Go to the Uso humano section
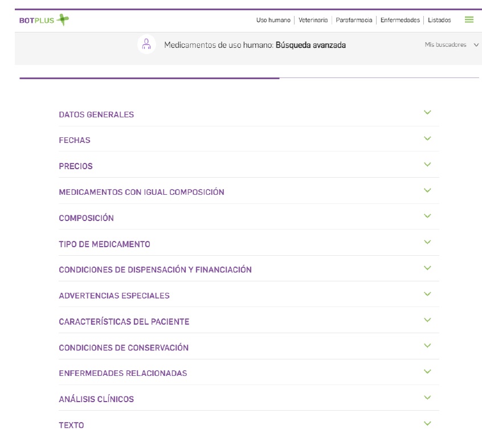Image resolution: width=482 pixels, height=446 pixels. click(273, 20)
